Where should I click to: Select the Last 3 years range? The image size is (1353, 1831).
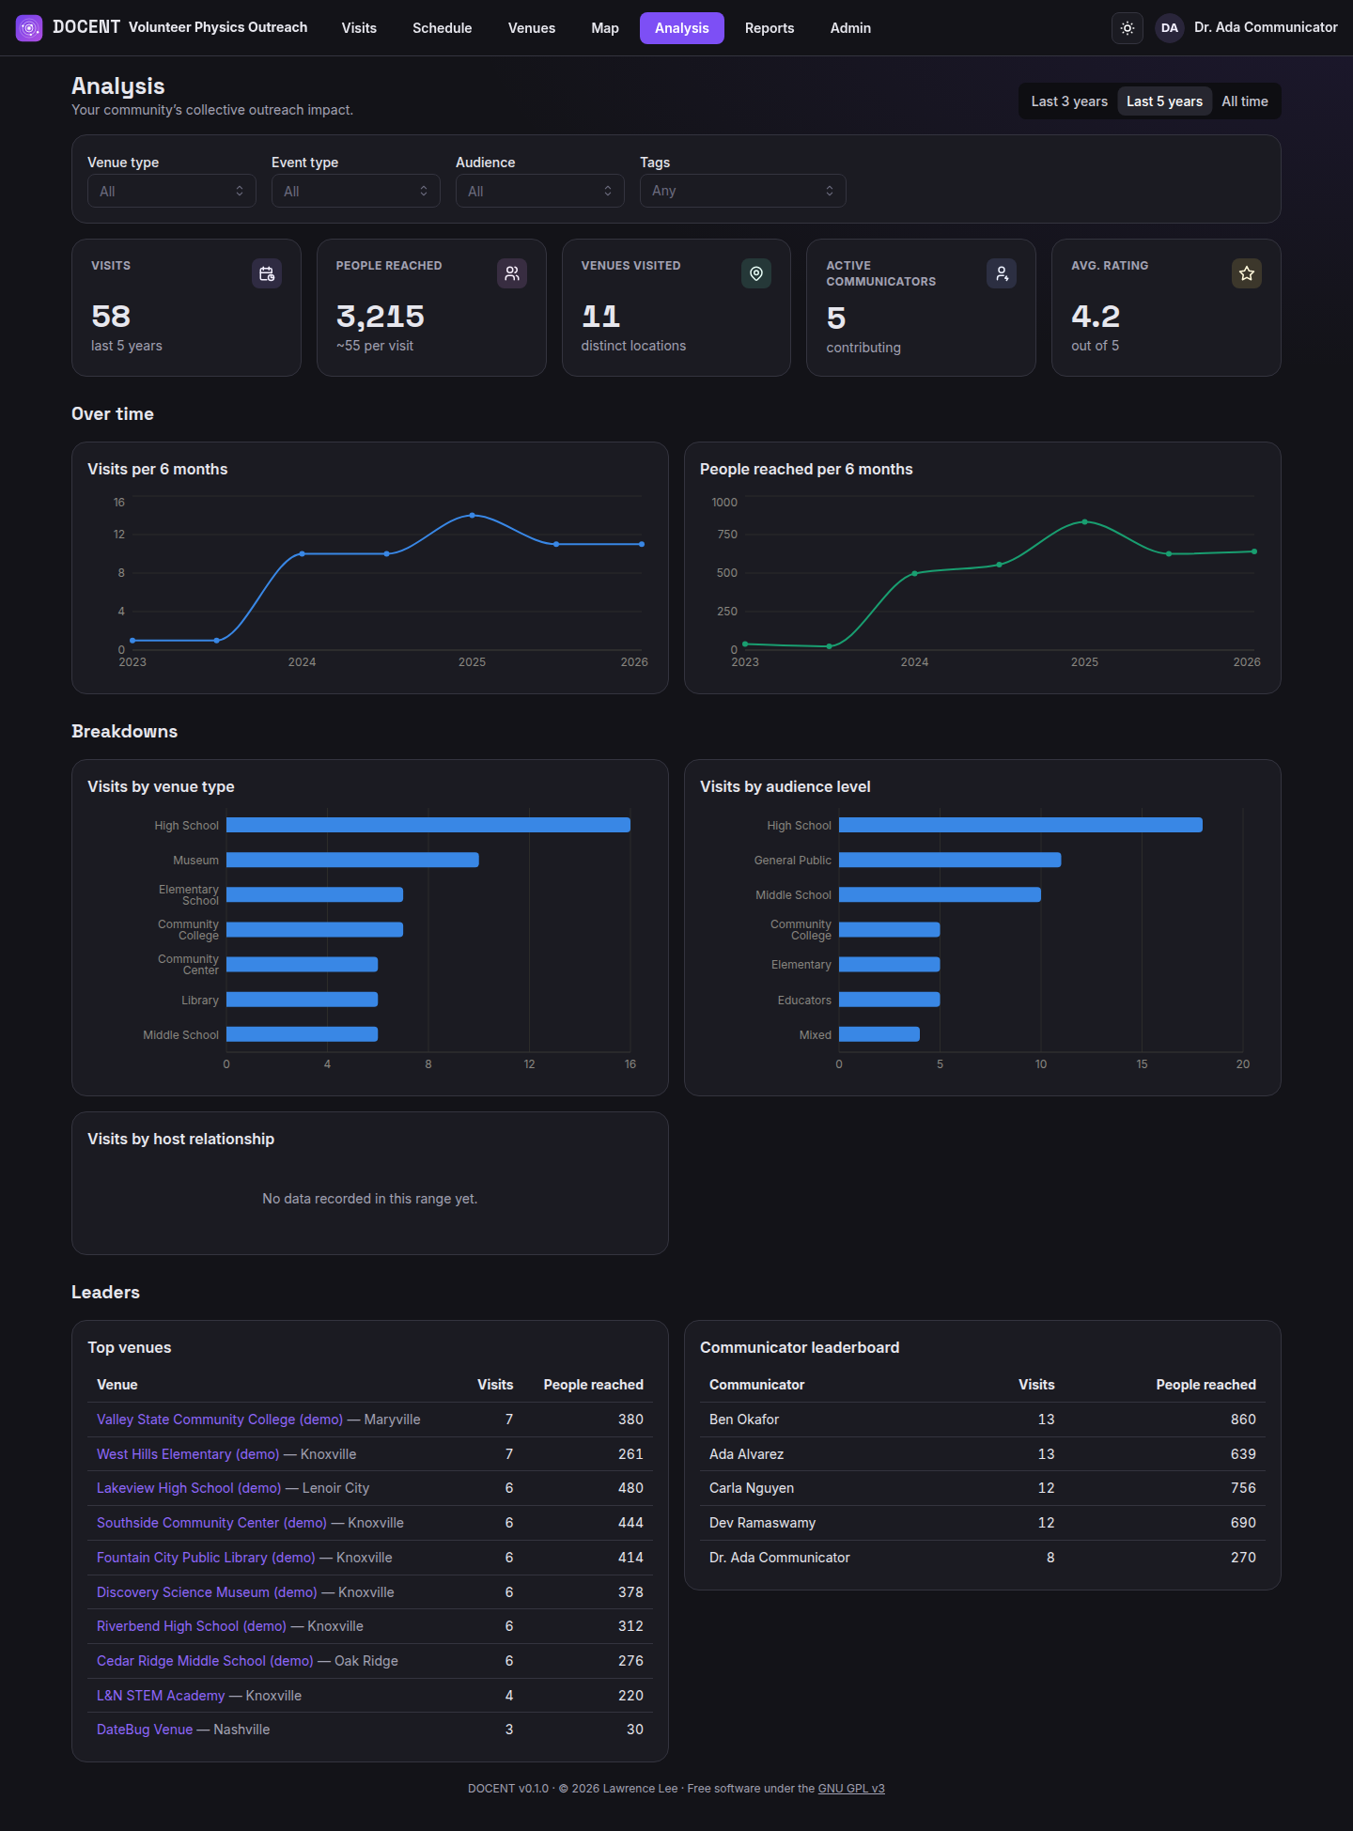pyautogui.click(x=1069, y=101)
